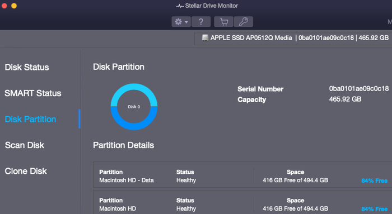Open the Disk Status section
This screenshot has height=214, width=392.
[27, 68]
